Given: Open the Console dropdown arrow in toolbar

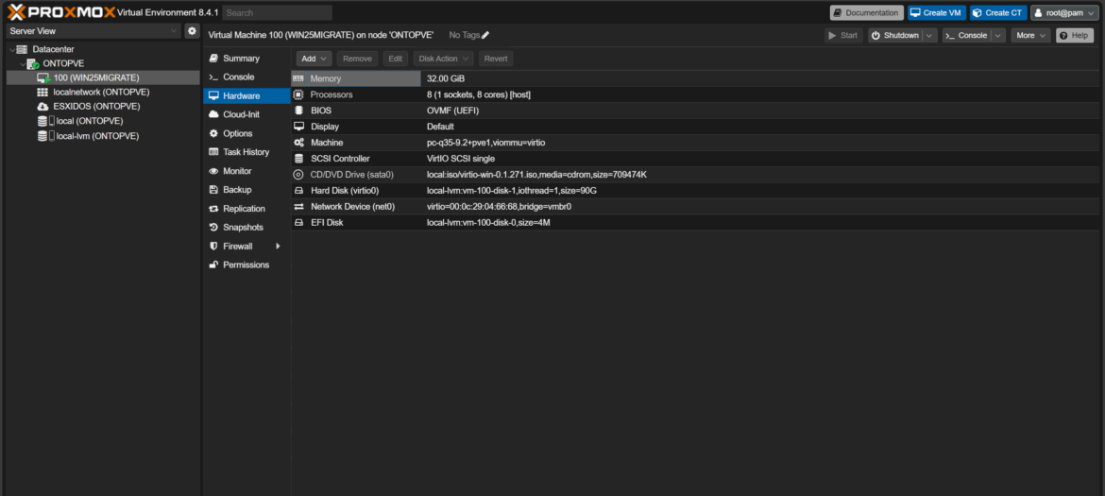Looking at the screenshot, I should click(998, 35).
